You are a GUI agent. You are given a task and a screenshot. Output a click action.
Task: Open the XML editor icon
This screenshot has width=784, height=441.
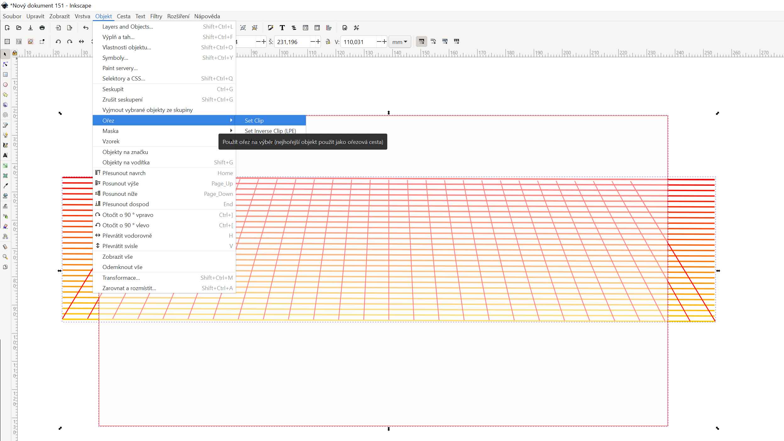(306, 28)
